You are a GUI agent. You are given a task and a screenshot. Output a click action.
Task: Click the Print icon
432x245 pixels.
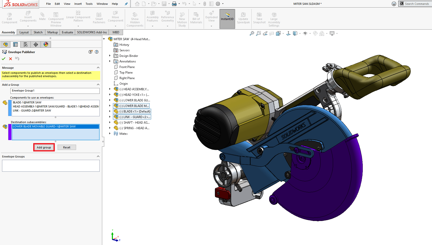174,4
